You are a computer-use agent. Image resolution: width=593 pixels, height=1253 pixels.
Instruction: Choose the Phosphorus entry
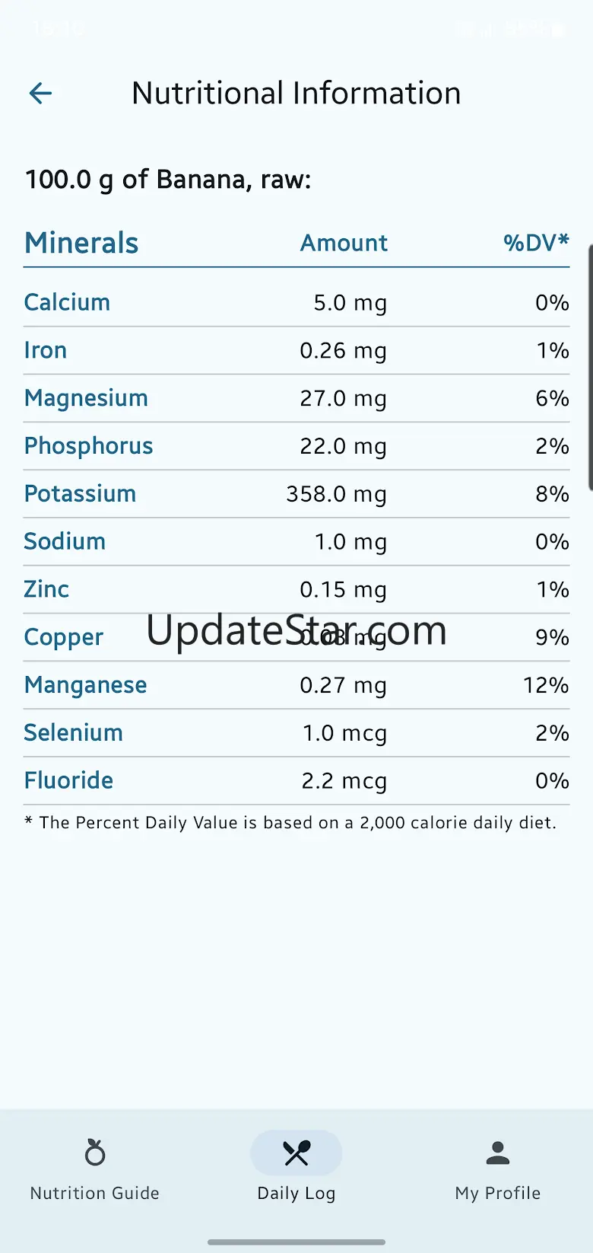point(88,446)
